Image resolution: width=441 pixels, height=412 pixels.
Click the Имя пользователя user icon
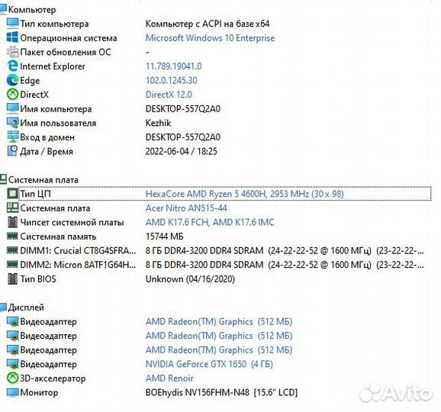(12, 123)
